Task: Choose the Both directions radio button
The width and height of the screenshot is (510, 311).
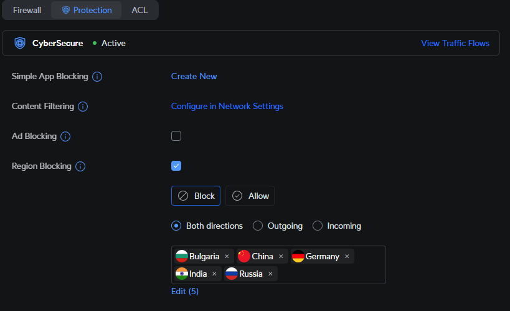Action: [x=176, y=226]
